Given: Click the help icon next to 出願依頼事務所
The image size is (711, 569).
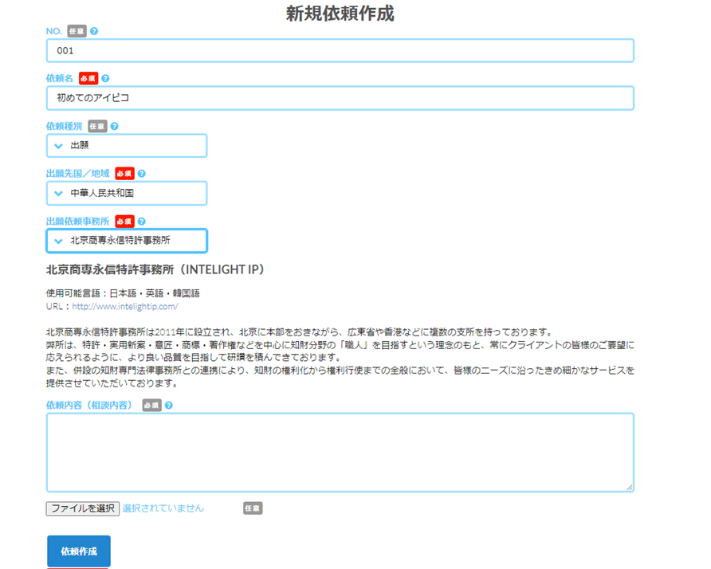Looking at the screenshot, I should (x=141, y=222).
